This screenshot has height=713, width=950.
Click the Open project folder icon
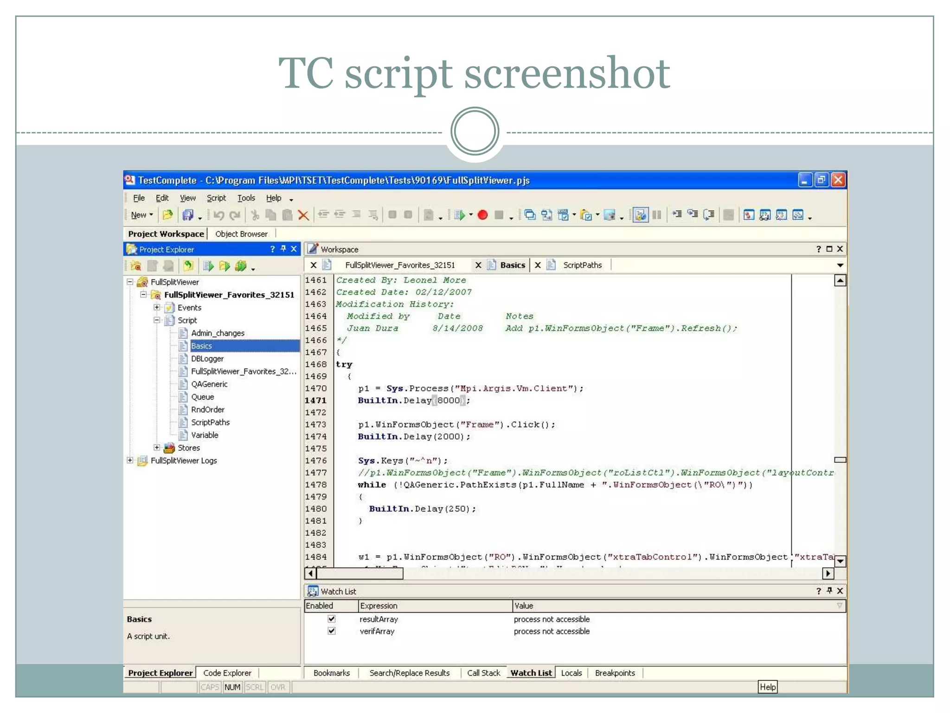click(167, 215)
